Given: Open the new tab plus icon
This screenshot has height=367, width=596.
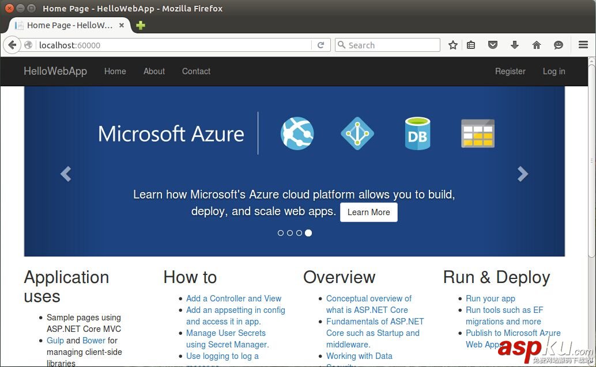Looking at the screenshot, I should click(141, 25).
